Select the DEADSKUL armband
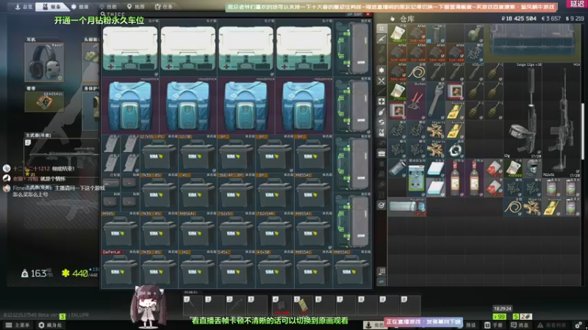 (44, 101)
